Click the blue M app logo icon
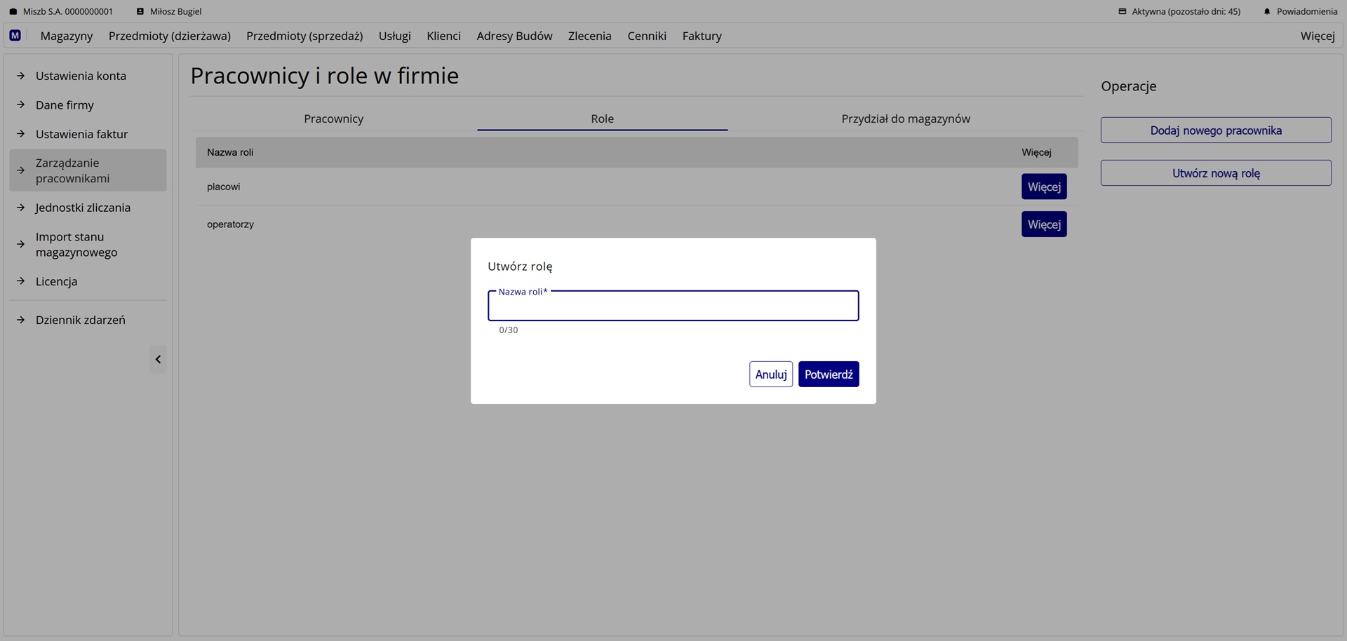Screen dimensions: 1347x641 point(15,36)
